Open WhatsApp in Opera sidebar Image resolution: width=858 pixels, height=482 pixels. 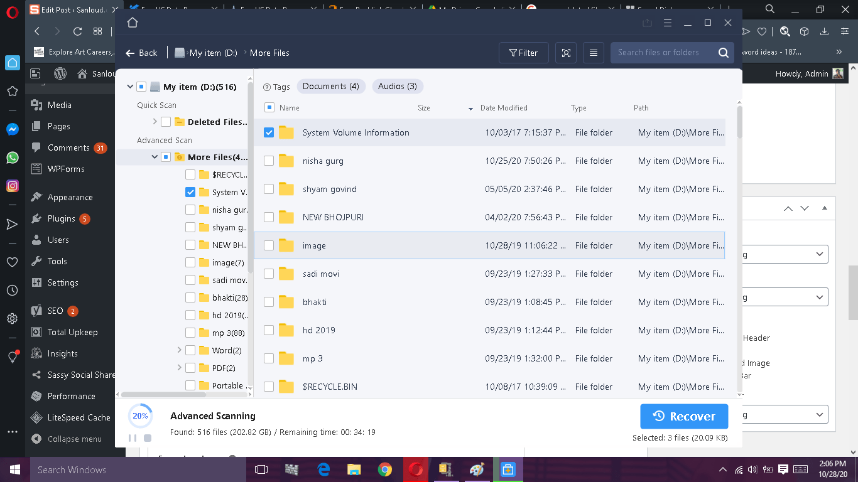tap(12, 158)
